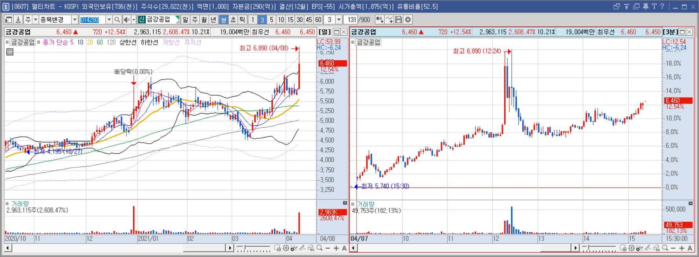Open the stock code 014280 dropdown arrow
The height and width of the screenshot is (257, 699).
[x=109, y=20]
